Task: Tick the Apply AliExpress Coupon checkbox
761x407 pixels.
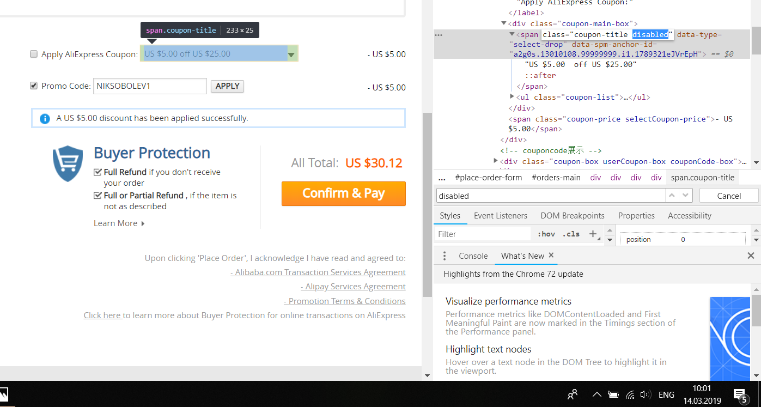Action: click(x=34, y=54)
